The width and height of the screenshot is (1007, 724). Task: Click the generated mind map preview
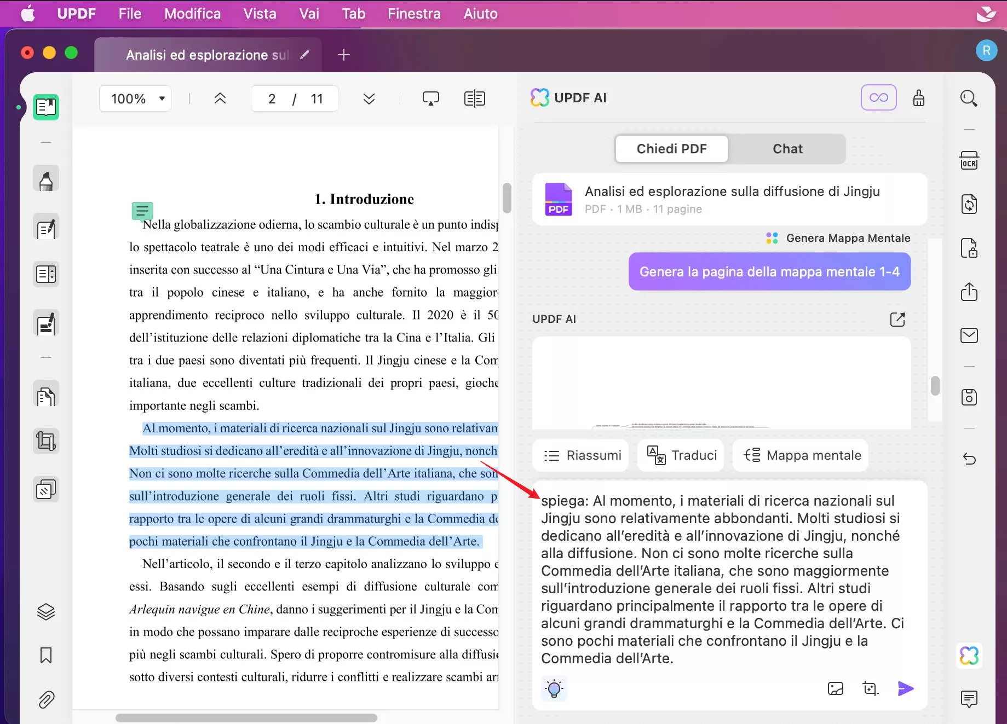click(721, 383)
